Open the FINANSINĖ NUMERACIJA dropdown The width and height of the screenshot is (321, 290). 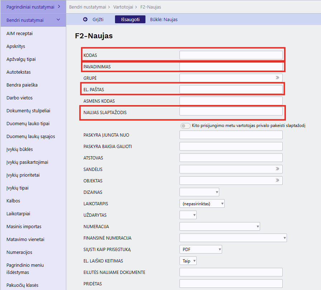[233, 238]
